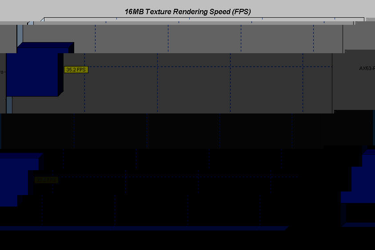The image size is (375, 250).
Task: Click the "16MB Texture Rendering Speed (FPS)" chart title
Action: (x=187, y=12)
